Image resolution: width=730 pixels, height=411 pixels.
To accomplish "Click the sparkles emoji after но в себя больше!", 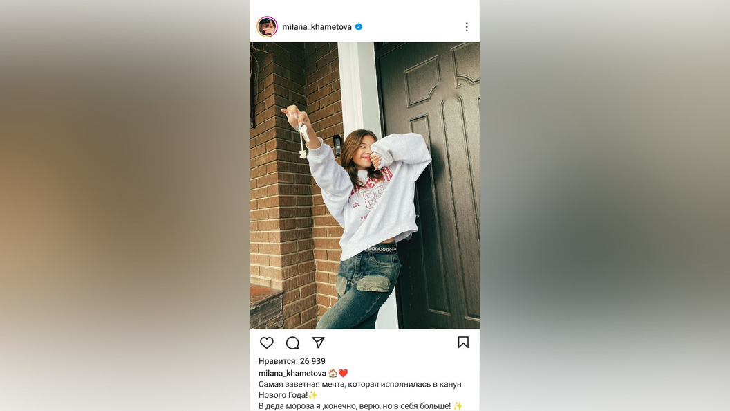I will [458, 406].
